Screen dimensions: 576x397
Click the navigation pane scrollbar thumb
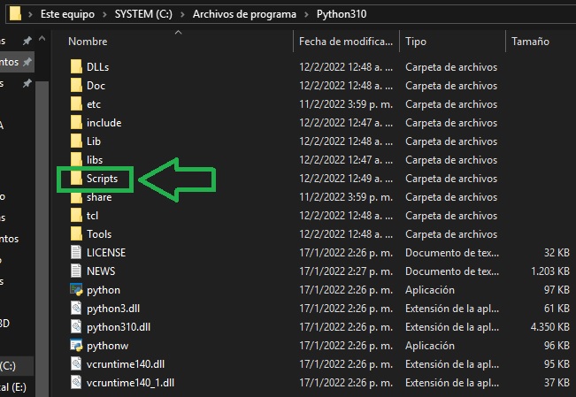42,239
